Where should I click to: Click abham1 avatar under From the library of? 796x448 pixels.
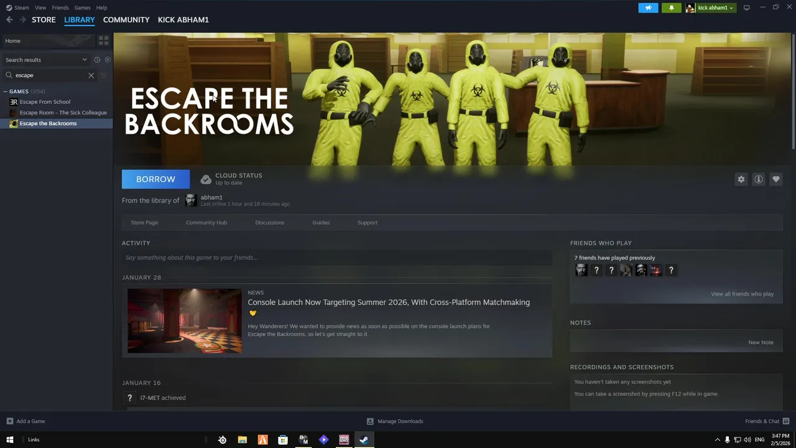coord(191,200)
